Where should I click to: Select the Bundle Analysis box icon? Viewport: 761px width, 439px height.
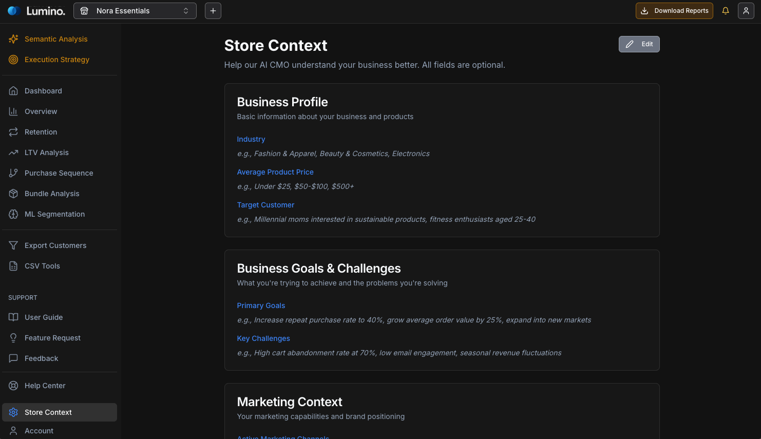click(13, 194)
